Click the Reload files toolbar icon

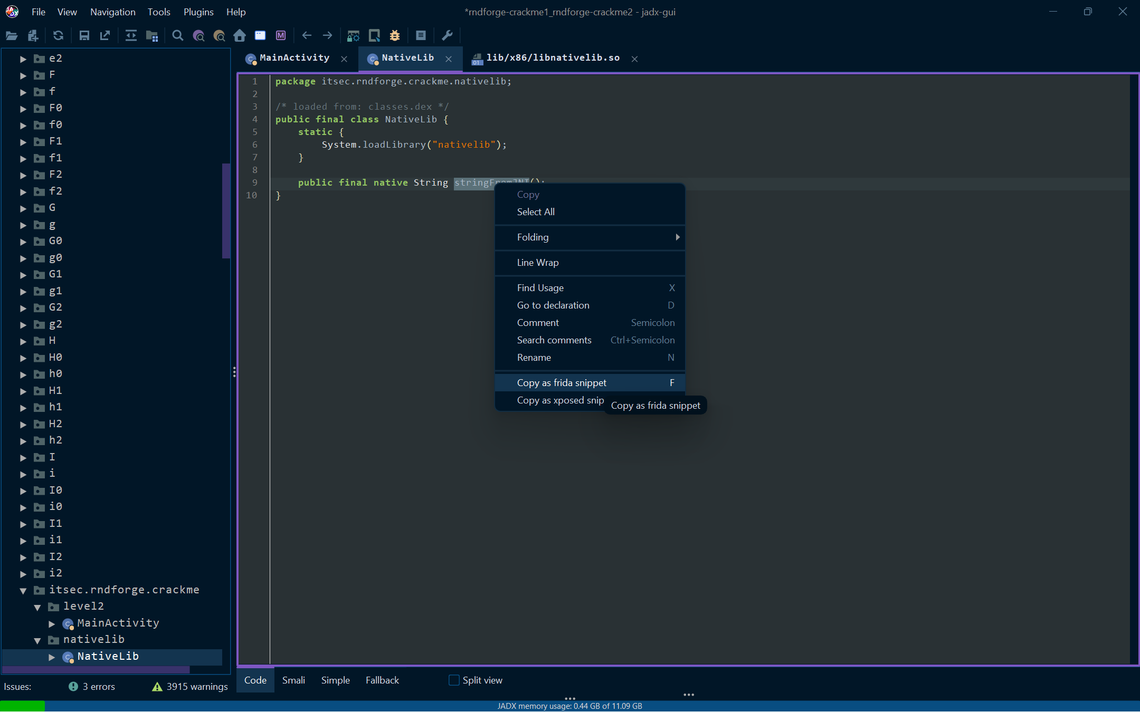[58, 35]
